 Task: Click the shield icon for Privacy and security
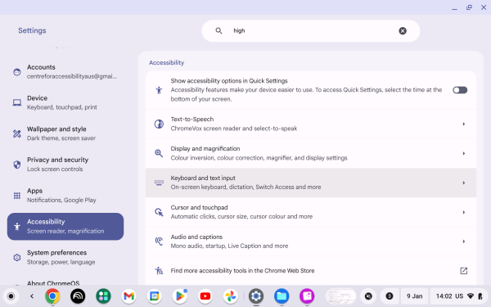click(17, 165)
